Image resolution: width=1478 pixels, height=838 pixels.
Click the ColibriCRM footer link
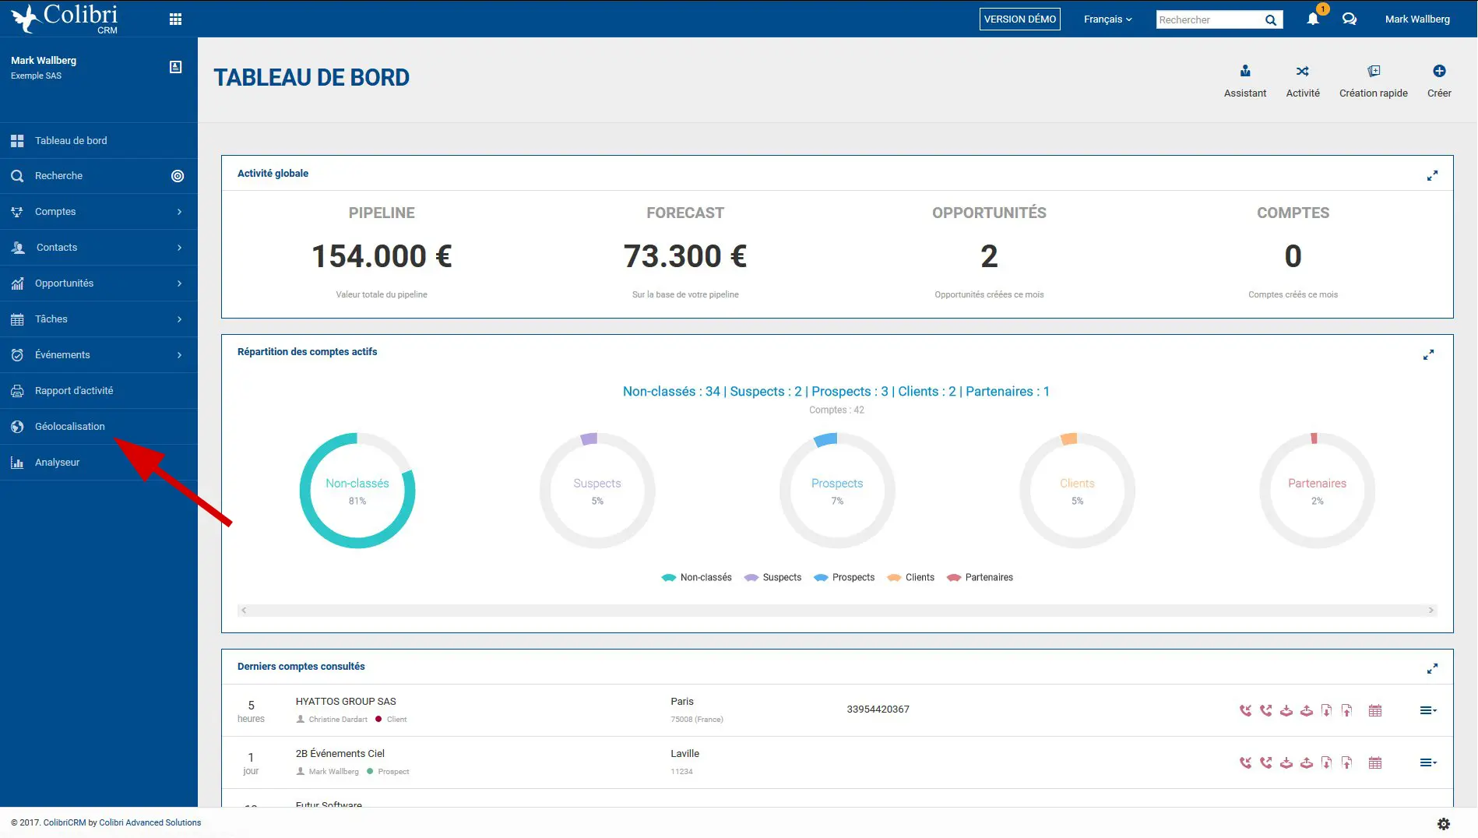tap(65, 823)
